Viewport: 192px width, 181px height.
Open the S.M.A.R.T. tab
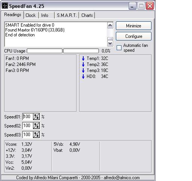pyautogui.click(x=67, y=15)
